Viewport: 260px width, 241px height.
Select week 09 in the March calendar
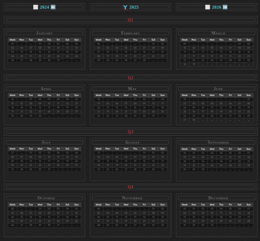(x=185, y=44)
